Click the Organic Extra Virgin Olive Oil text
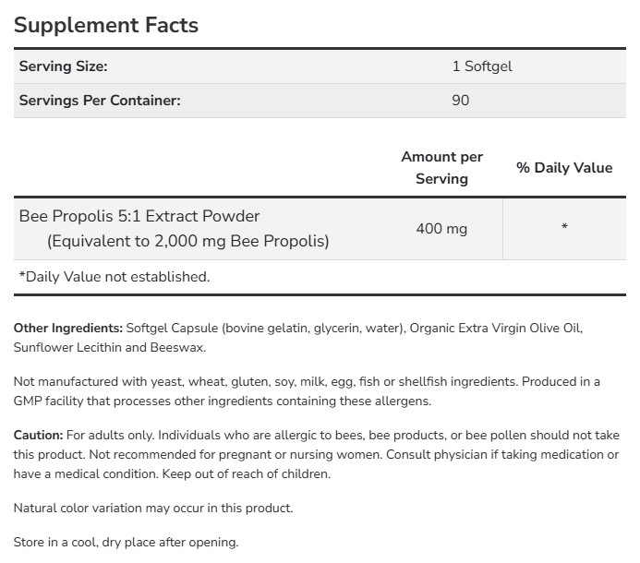The height and width of the screenshot is (563, 640). [x=497, y=328]
